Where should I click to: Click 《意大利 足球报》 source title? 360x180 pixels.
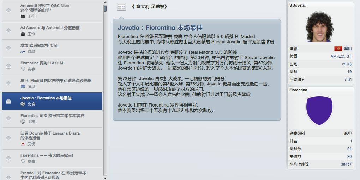149,7
